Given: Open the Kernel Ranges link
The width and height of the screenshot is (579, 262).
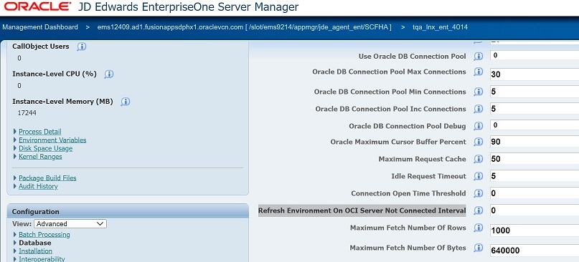Looking at the screenshot, I should (40, 157).
